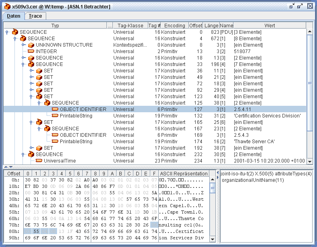The height and width of the screenshot is (247, 317).
Task: Click the box icon of SET at offset 36
Action: (x=39, y=71)
